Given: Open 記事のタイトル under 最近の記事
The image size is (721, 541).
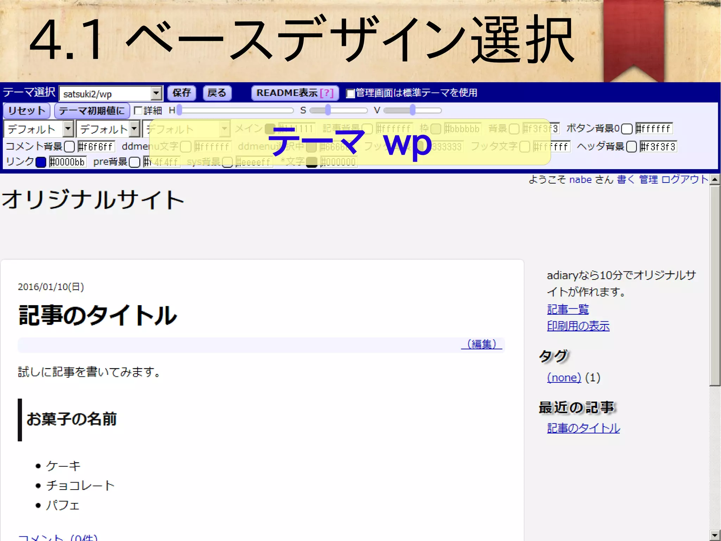Looking at the screenshot, I should 583,428.
